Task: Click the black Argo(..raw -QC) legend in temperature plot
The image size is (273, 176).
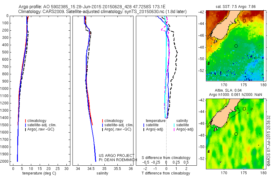Action: 40,129
